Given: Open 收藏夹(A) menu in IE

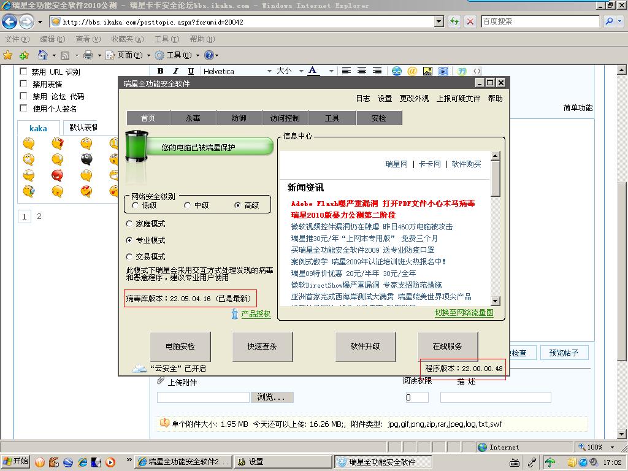Looking at the screenshot, I should pyautogui.click(x=128, y=39).
